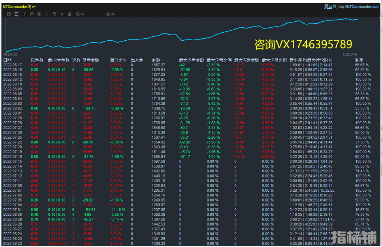Screen dimensions: 382x247
Task: Open the 季 quarterly tab
Action: [x=39, y=14]
